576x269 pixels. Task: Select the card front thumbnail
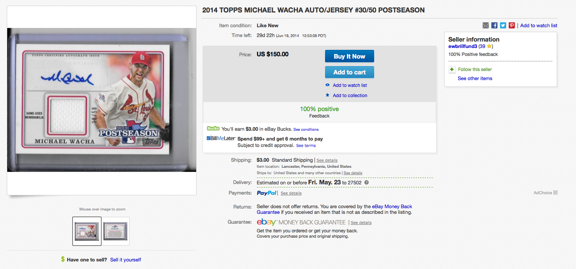point(87,231)
